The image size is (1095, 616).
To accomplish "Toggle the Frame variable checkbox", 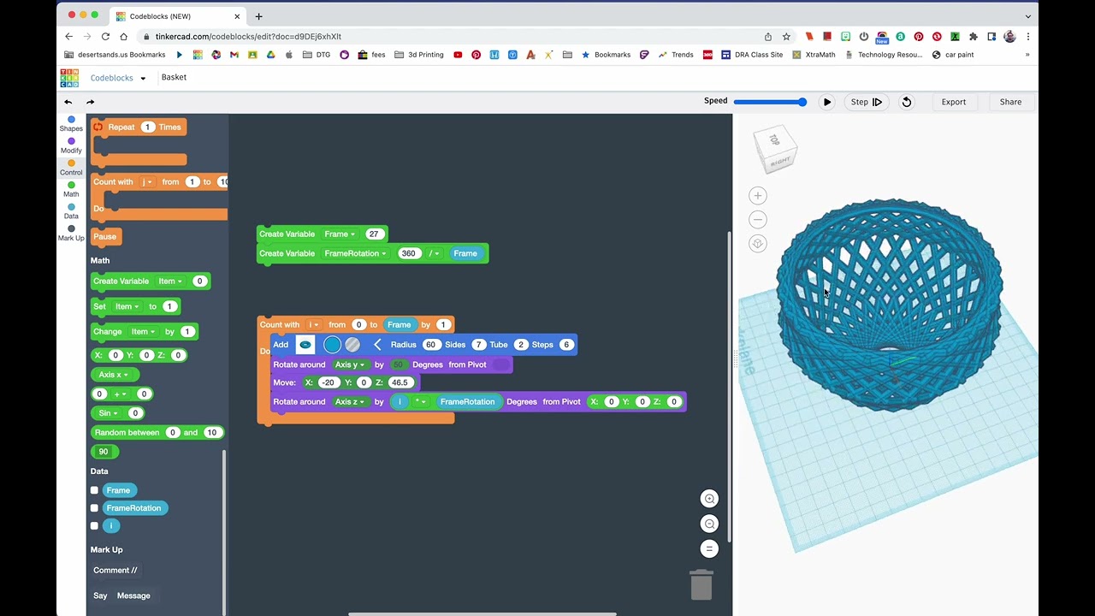I will (x=94, y=490).
